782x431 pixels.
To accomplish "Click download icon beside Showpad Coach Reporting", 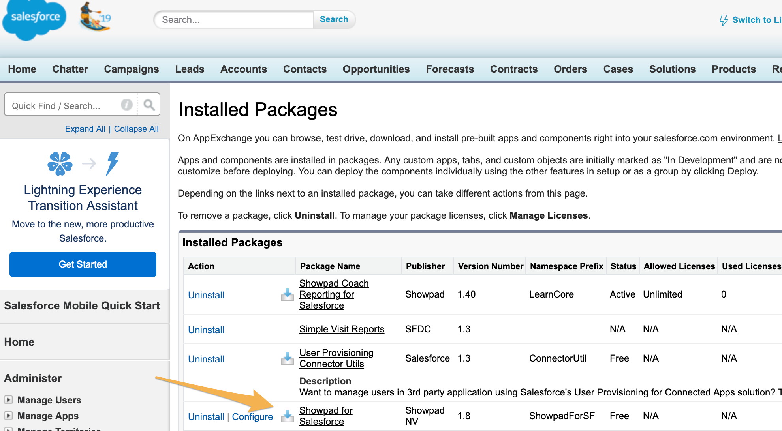I will (287, 294).
